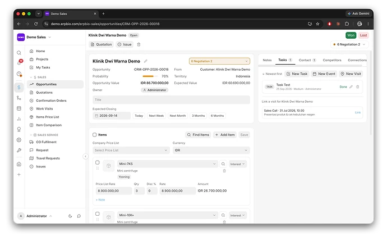Open the clock activity icon in rail
The width and height of the screenshot is (387, 241).
pos(19,74)
